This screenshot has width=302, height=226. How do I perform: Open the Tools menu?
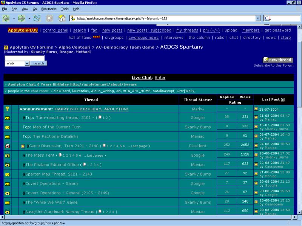click(x=65, y=9)
